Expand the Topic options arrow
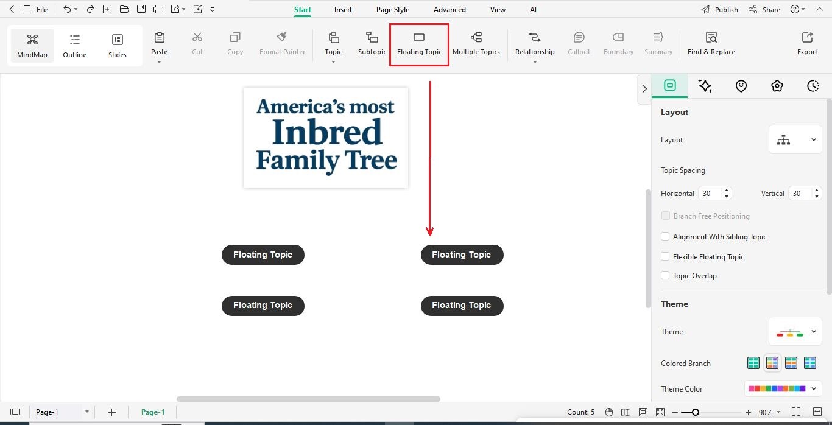The width and height of the screenshot is (832, 425). (x=334, y=62)
